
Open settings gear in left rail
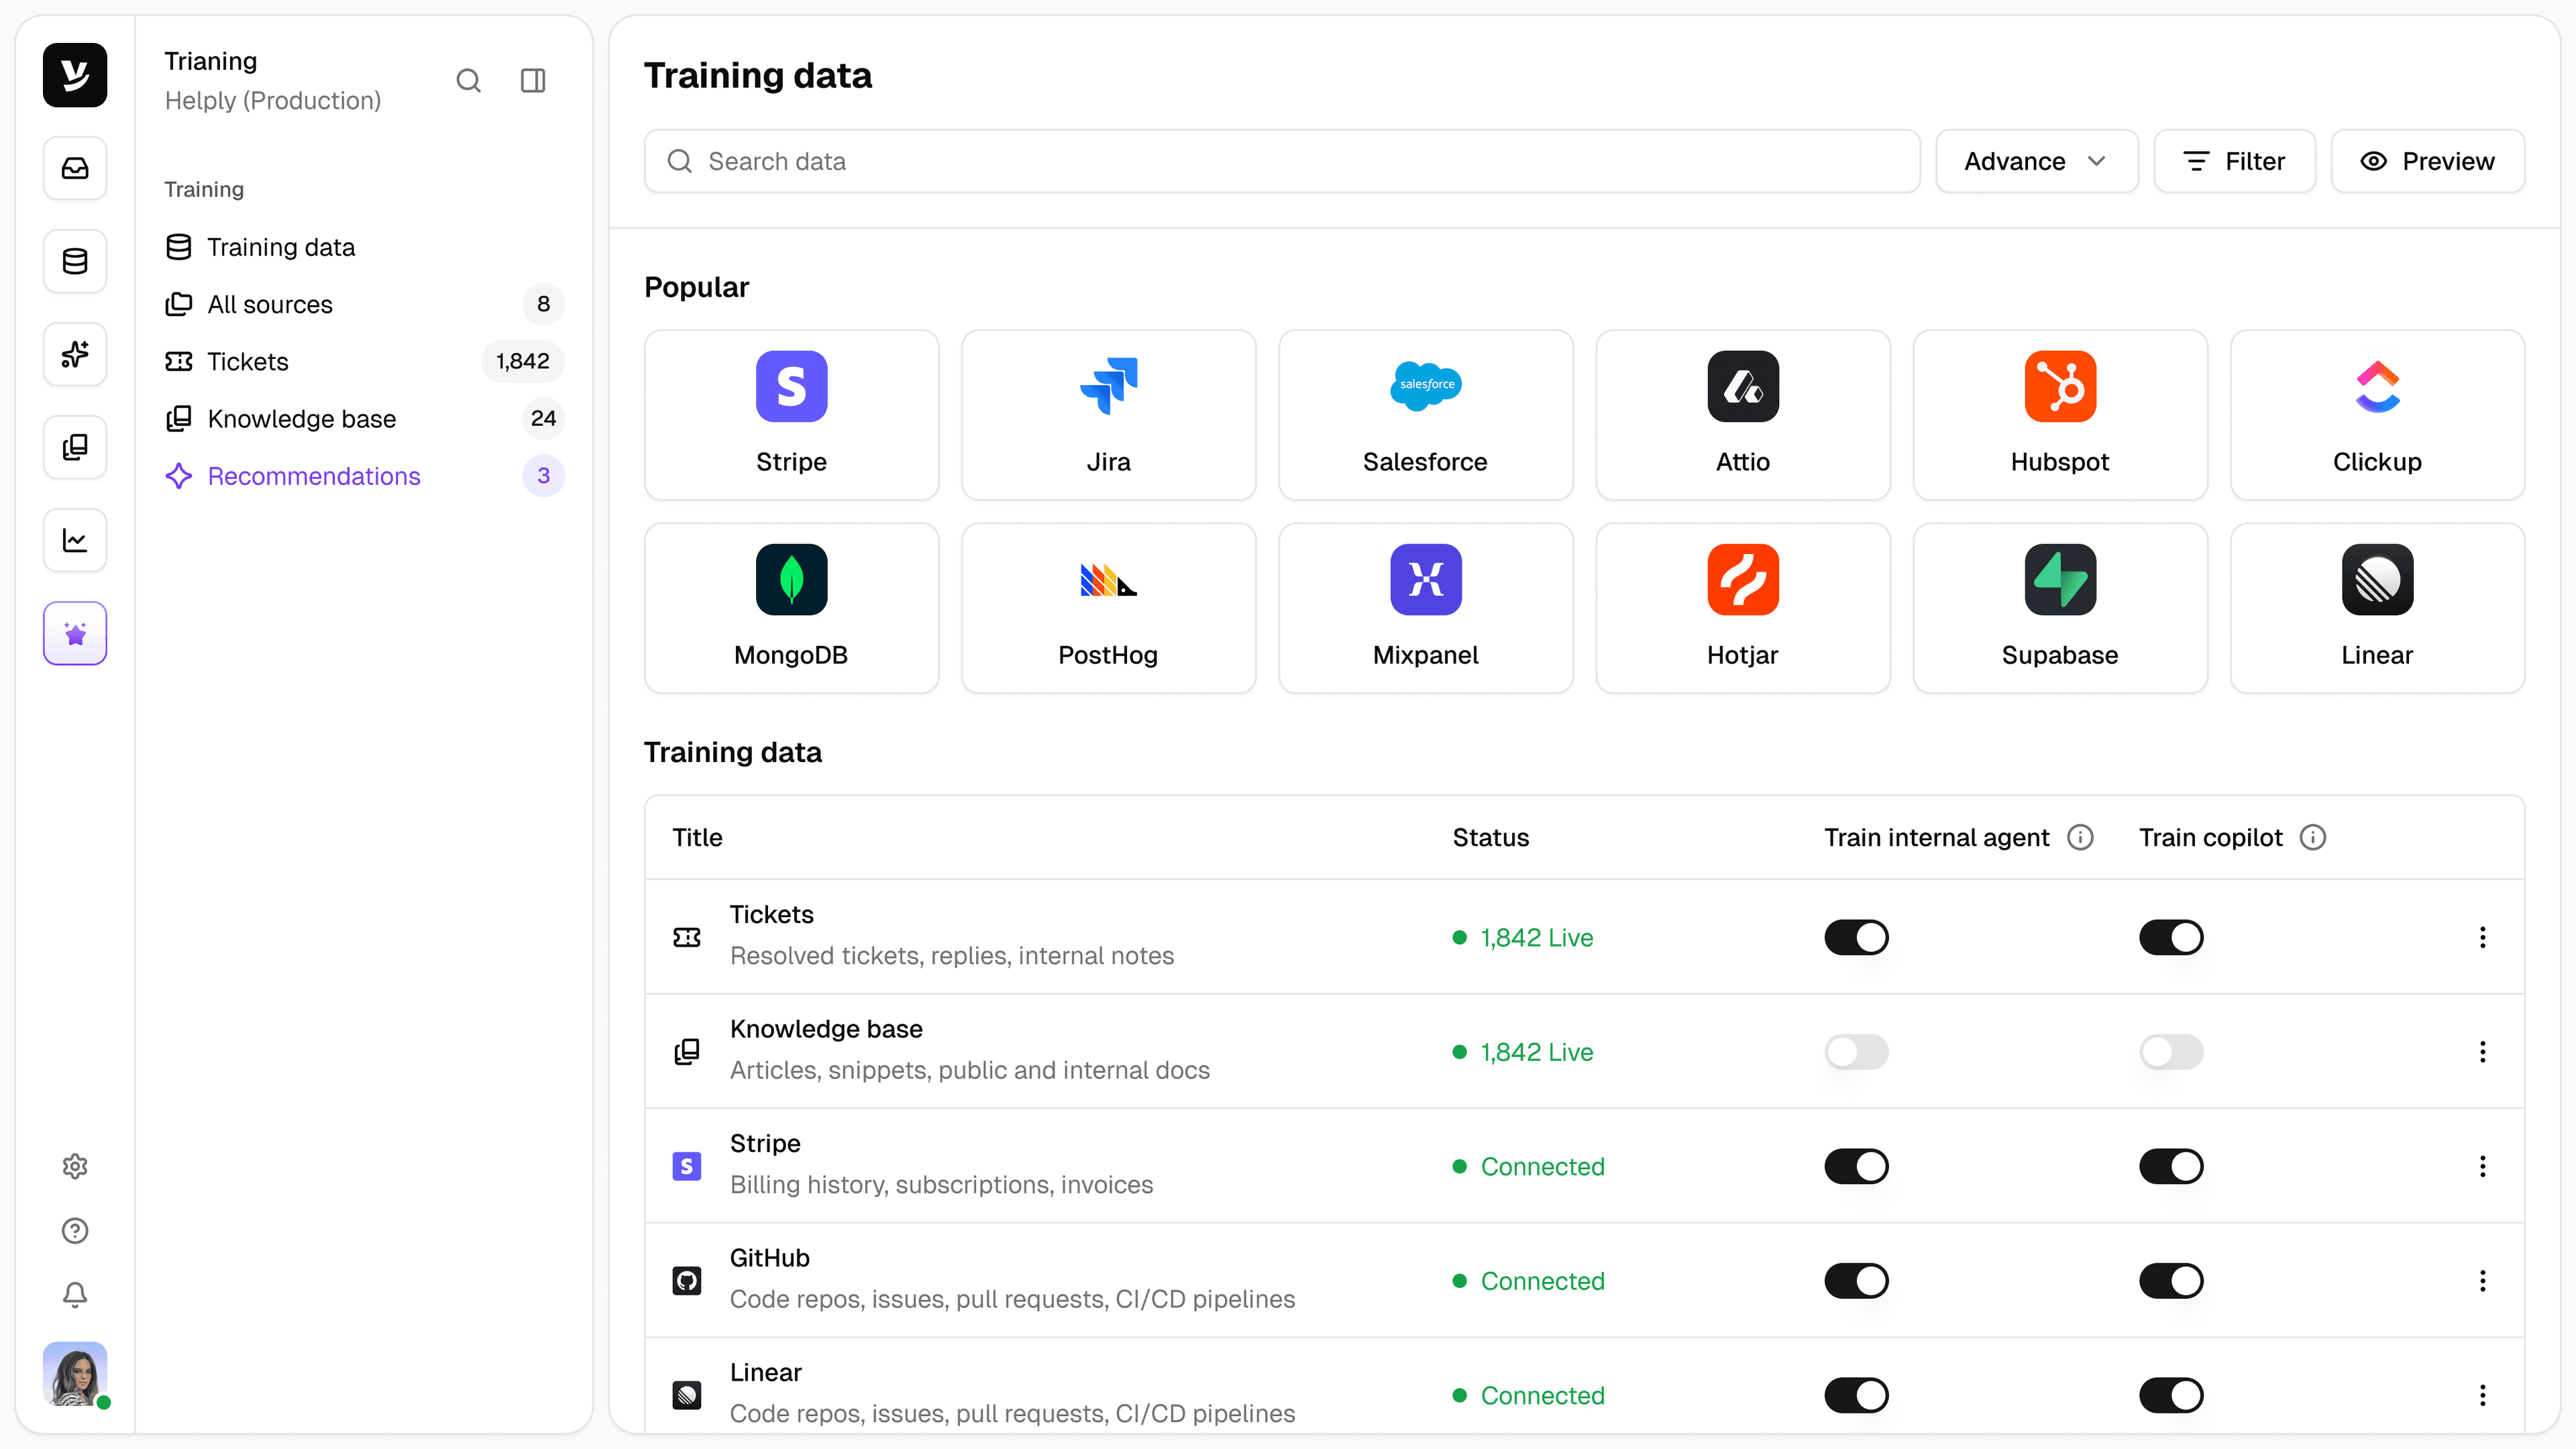[75, 1166]
